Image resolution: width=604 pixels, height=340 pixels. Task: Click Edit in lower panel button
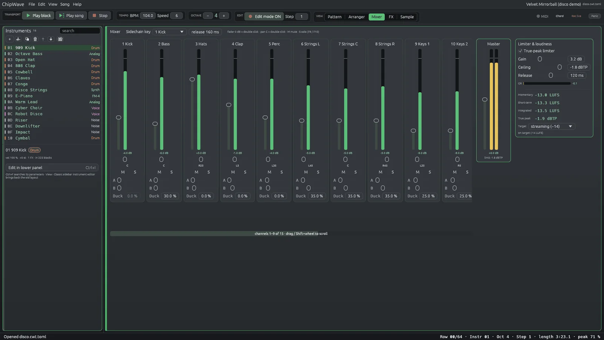coord(52,167)
